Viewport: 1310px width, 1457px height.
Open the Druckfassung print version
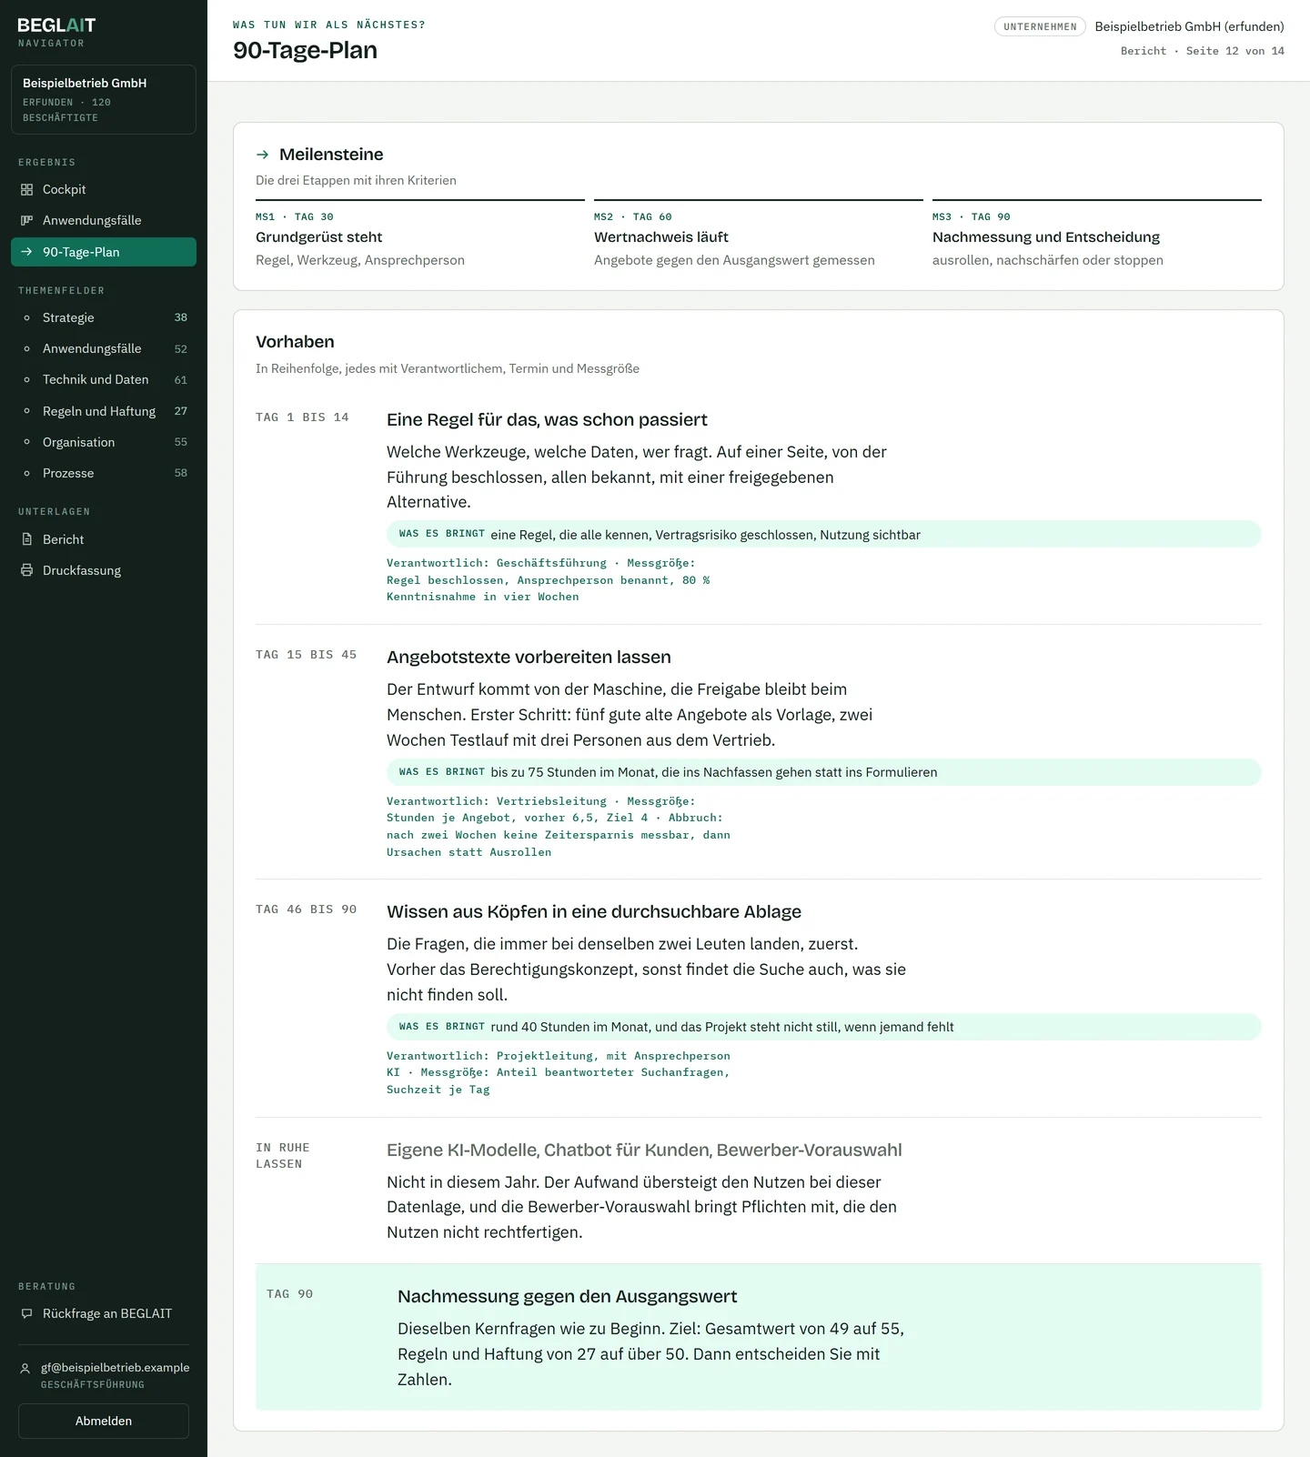[104, 570]
